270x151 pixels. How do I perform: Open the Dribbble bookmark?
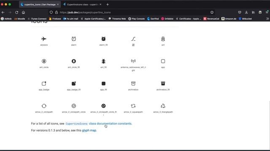[167, 18]
